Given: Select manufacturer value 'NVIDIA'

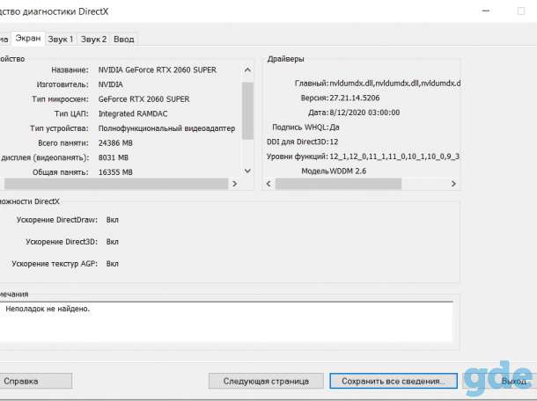Looking at the screenshot, I should [111, 84].
